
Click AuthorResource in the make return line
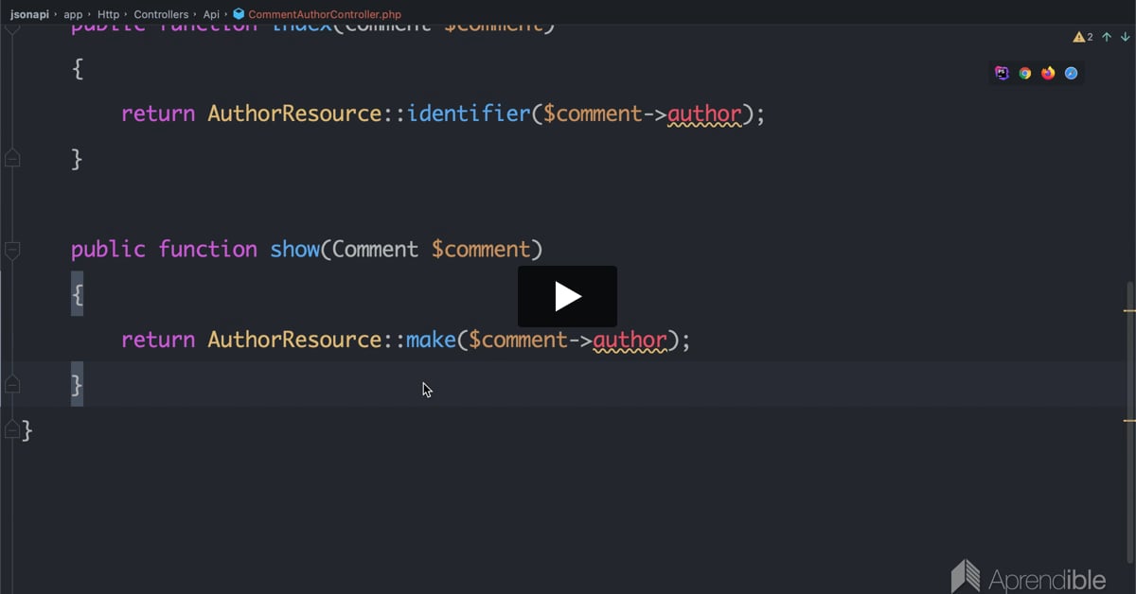pyautogui.click(x=294, y=340)
